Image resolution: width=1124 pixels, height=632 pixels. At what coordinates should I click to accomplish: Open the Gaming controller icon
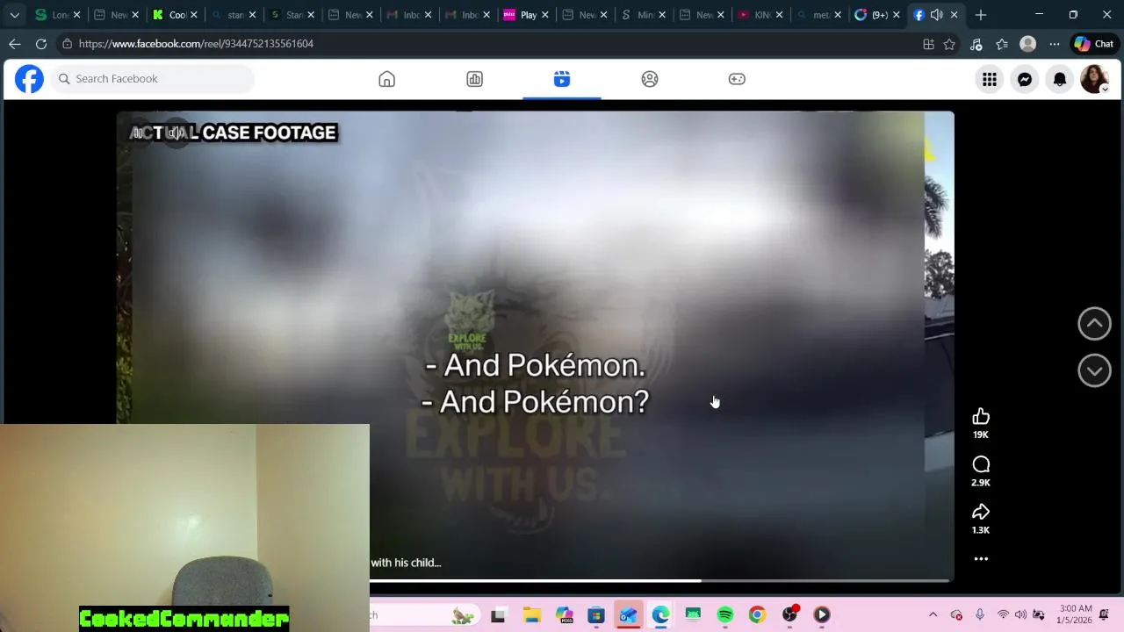tap(737, 79)
